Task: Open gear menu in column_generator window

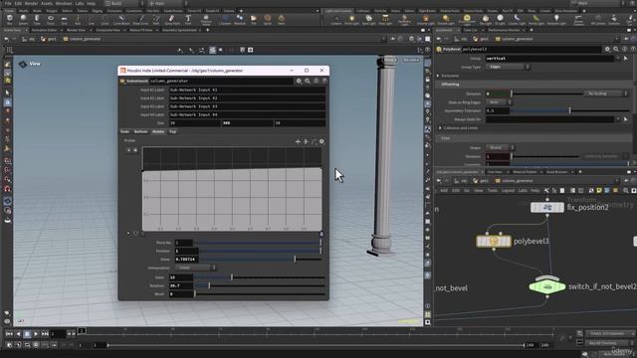Action: (x=299, y=81)
